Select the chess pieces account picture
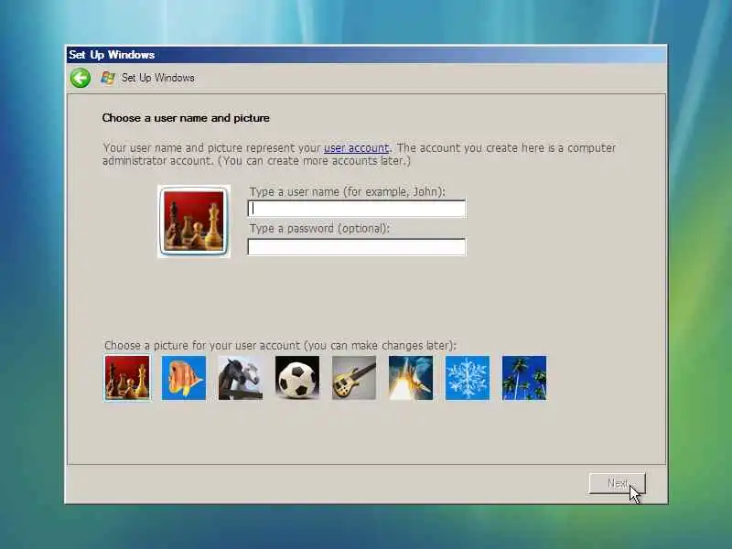The image size is (732, 549). (127, 378)
